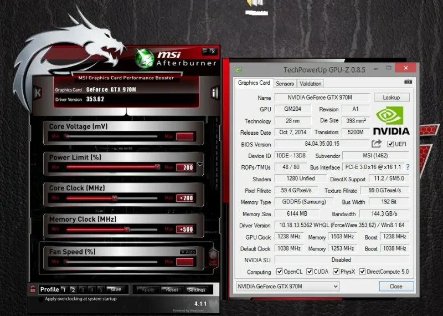
Task: Click the Texture Fillrate value 99.0 GTexel/s
Action: [384, 190]
